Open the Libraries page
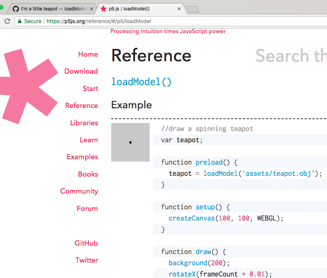 point(84,123)
